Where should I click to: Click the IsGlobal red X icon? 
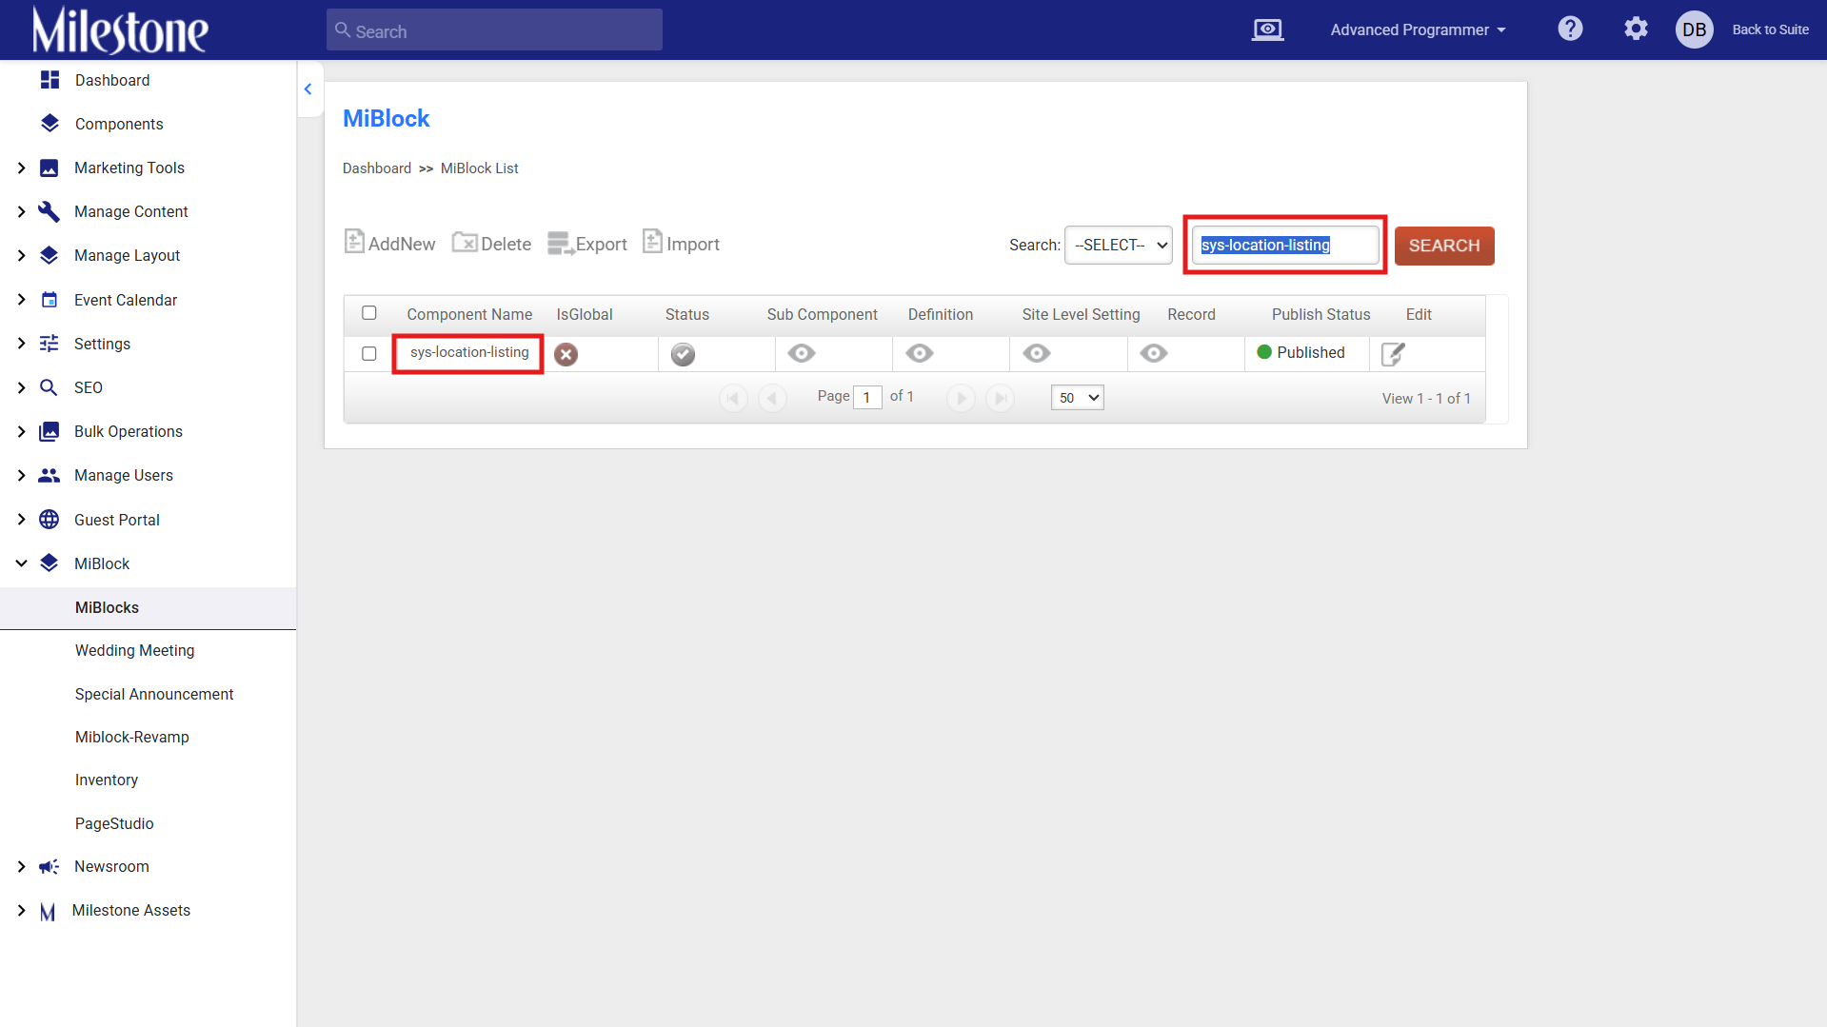coord(566,354)
